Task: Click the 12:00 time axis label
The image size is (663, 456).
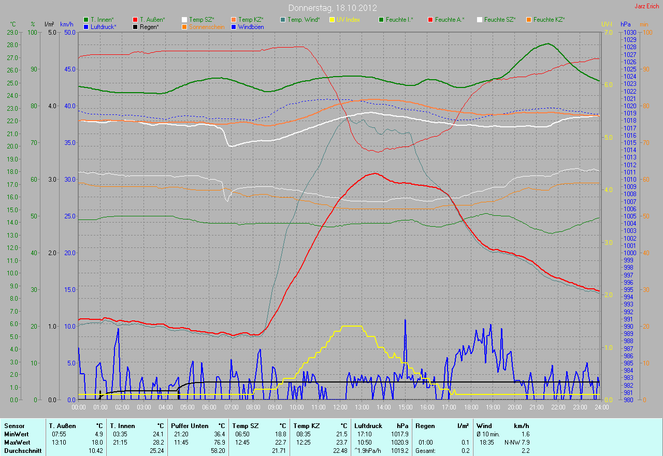Action: click(340, 407)
